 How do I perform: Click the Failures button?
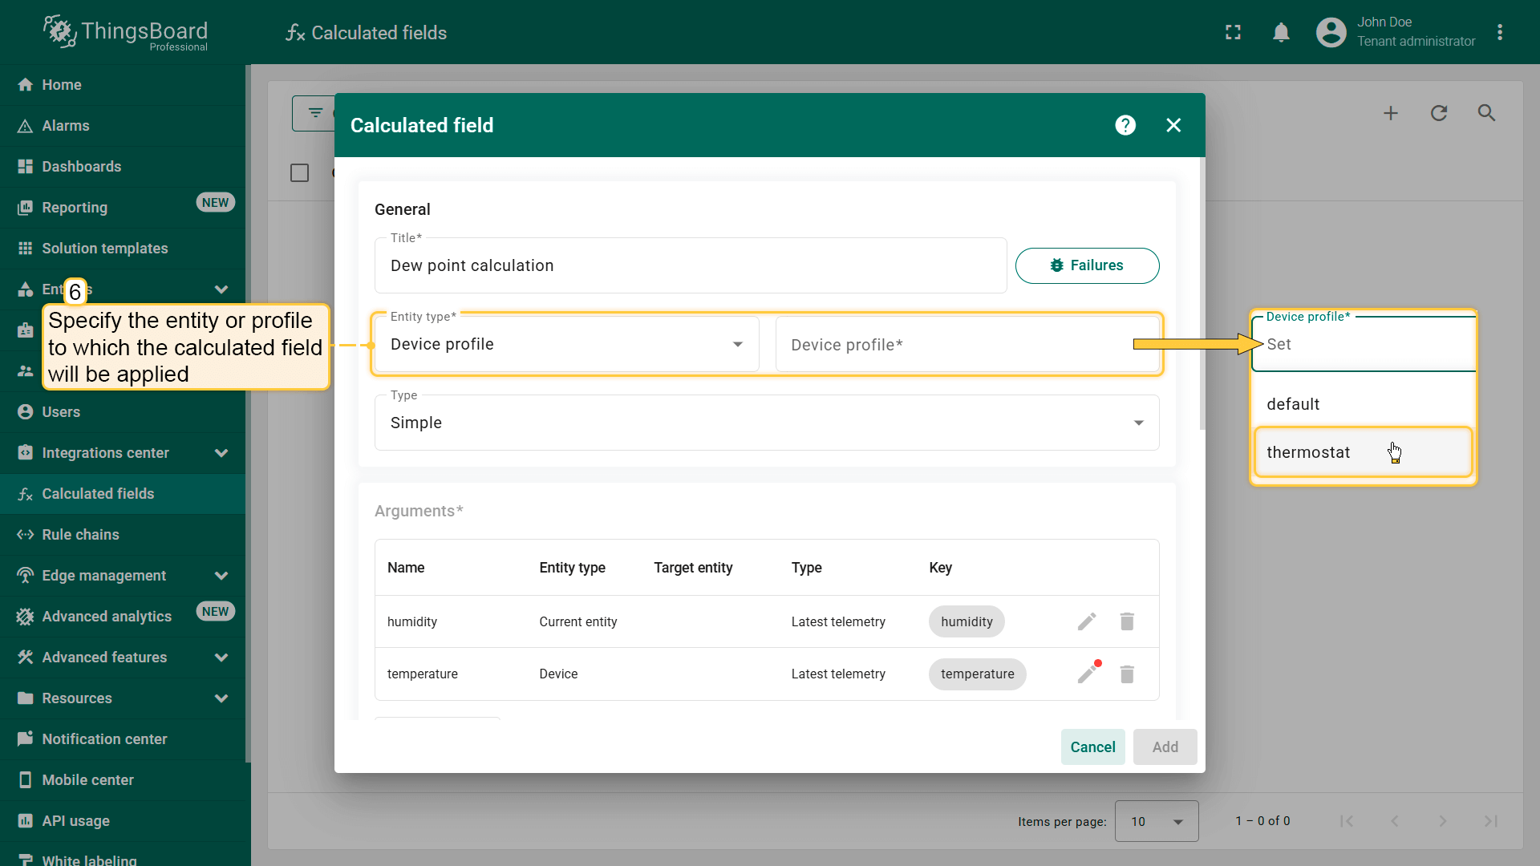(x=1087, y=265)
